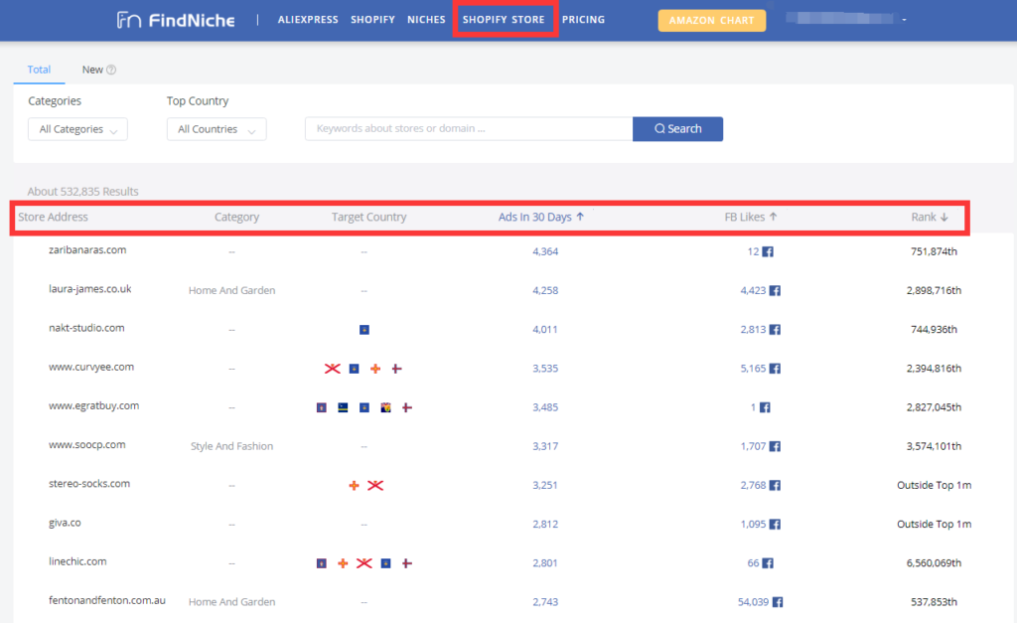Click Facebook icon in stereo-socks.com row
The width and height of the screenshot is (1017, 623).
pos(775,486)
